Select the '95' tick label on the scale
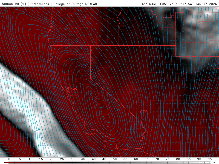The width and height of the screenshot is (219, 164). [210, 159]
